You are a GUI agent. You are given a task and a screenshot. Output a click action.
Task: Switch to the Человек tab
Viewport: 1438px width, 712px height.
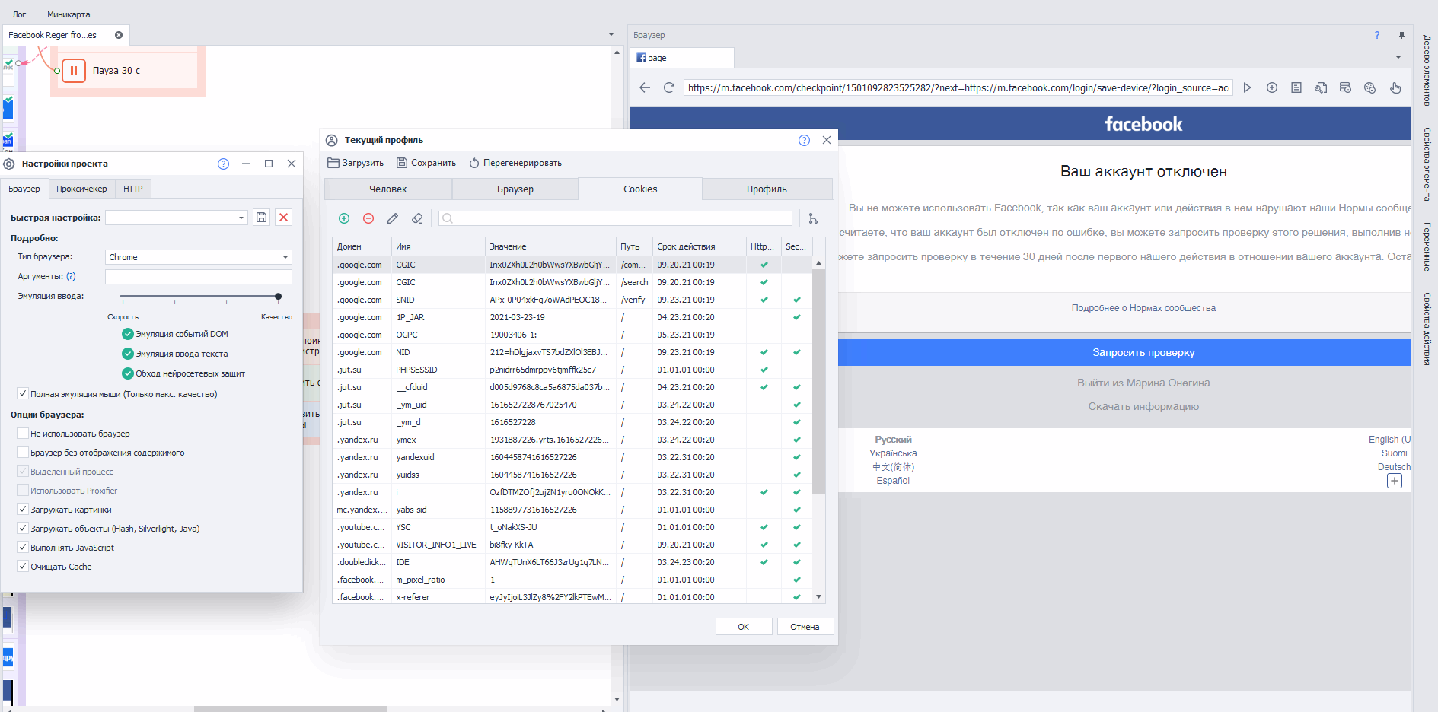[388, 189]
